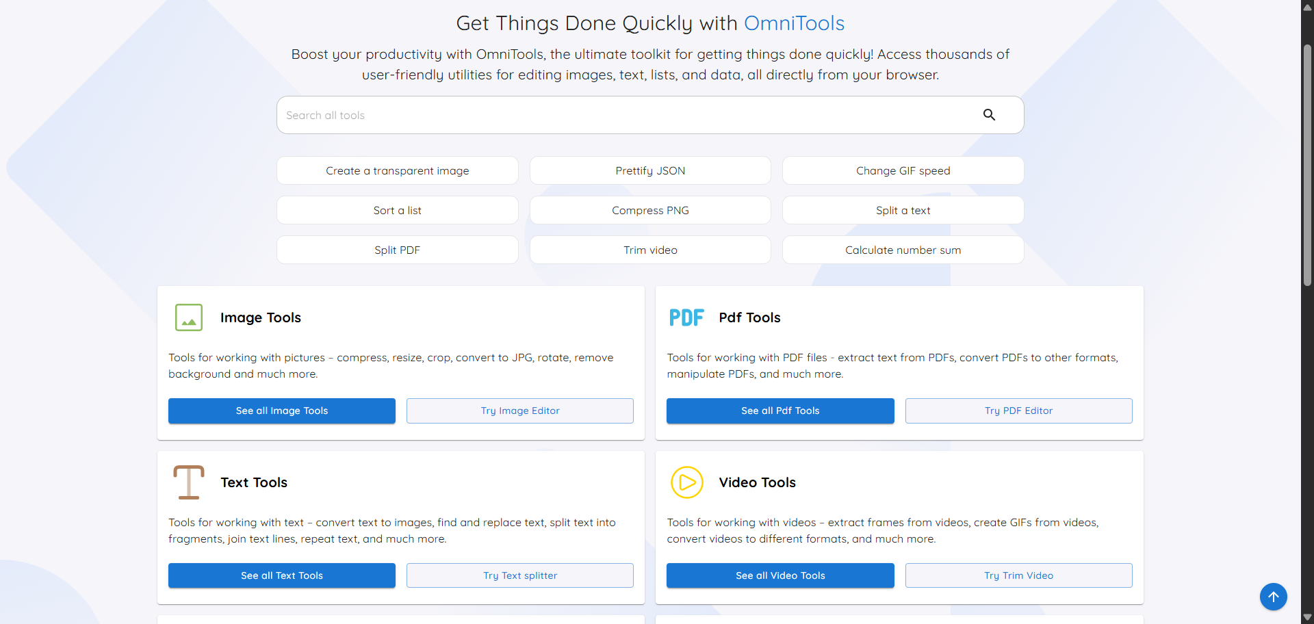This screenshot has height=624, width=1314.
Task: Click the magnifying glass search icon
Action: [989, 115]
